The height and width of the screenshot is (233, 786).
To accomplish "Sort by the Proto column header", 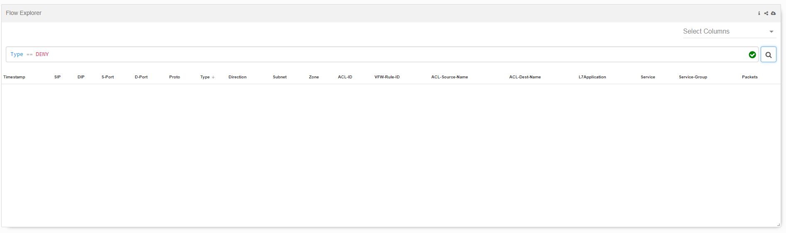I will tap(175, 77).
